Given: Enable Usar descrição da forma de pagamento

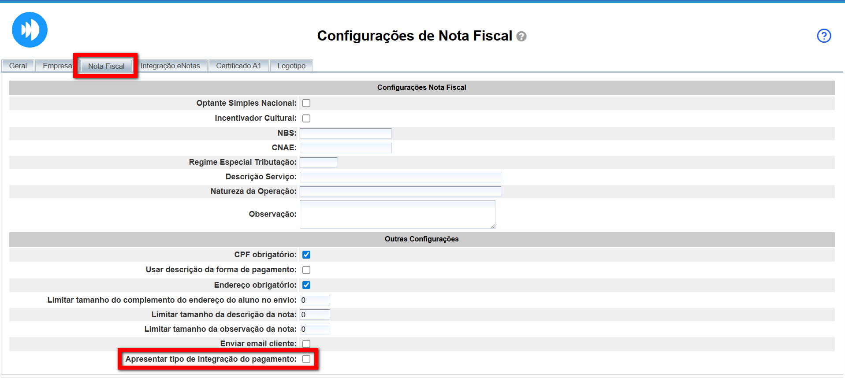Looking at the screenshot, I should tap(306, 270).
